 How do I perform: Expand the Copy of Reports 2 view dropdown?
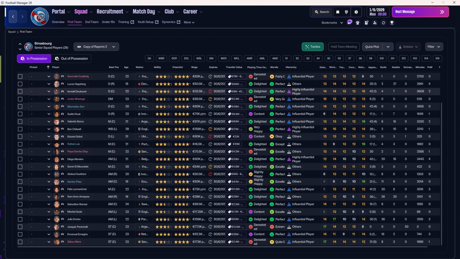point(96,47)
